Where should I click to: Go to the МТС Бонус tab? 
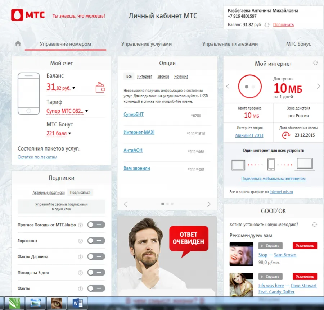point(298,44)
